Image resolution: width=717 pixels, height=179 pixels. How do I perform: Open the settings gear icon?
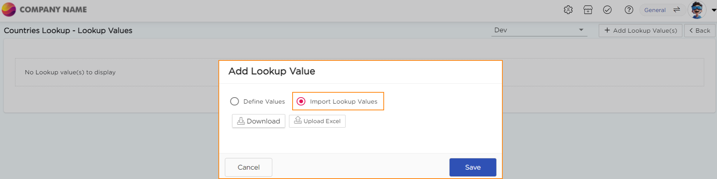pos(568,10)
